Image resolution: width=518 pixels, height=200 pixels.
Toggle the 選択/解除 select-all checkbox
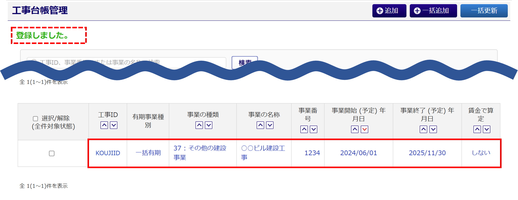pos(35,119)
